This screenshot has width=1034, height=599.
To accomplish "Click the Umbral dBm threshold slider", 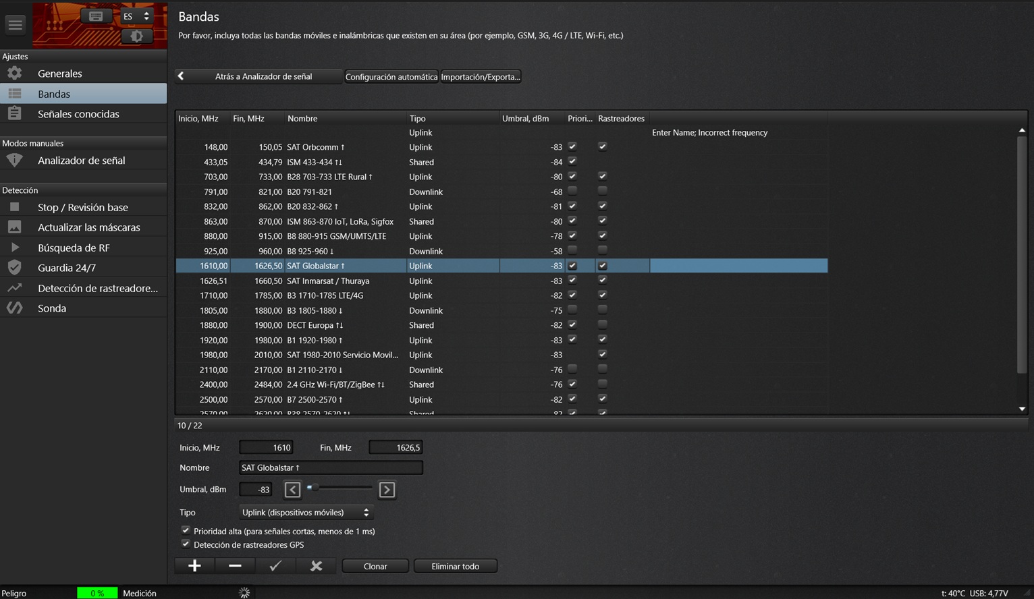I will point(339,487).
